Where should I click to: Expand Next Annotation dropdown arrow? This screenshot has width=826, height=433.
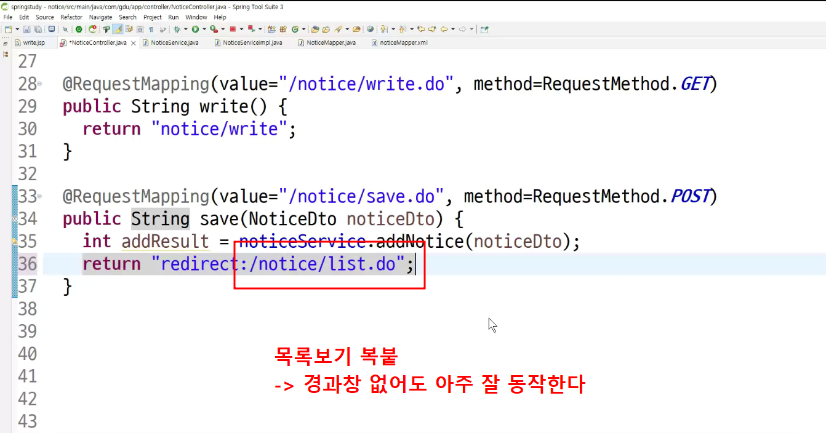click(393, 29)
